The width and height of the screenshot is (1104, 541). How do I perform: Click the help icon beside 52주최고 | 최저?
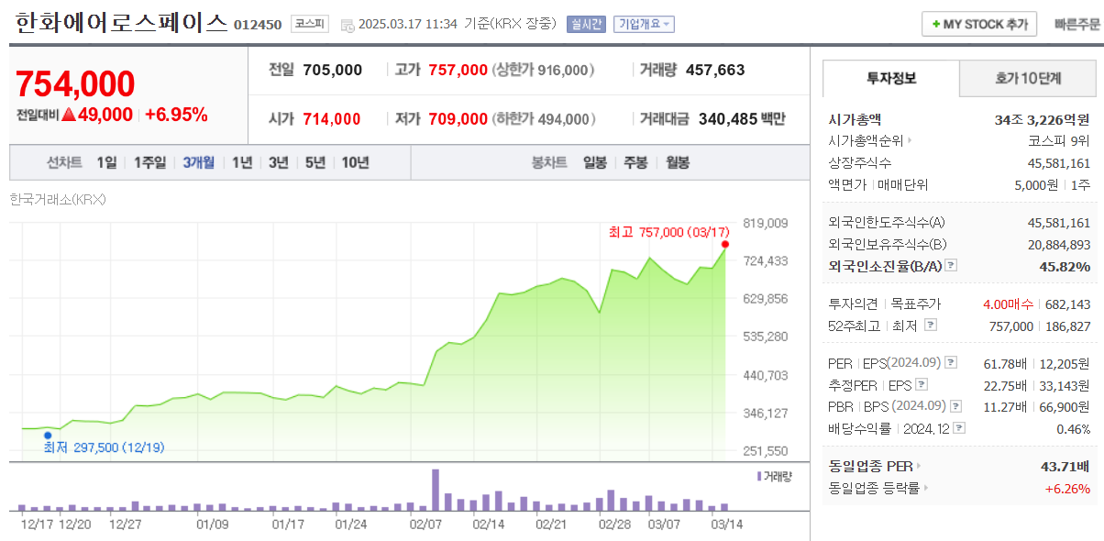pos(931,325)
